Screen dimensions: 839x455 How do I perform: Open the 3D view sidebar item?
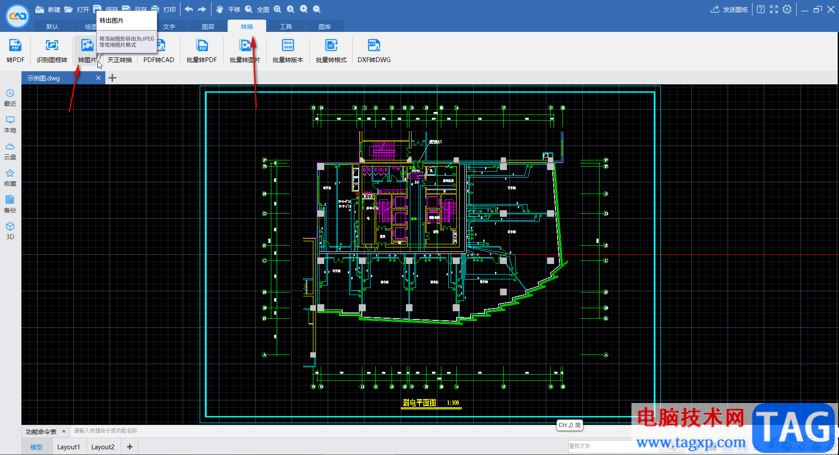10,231
